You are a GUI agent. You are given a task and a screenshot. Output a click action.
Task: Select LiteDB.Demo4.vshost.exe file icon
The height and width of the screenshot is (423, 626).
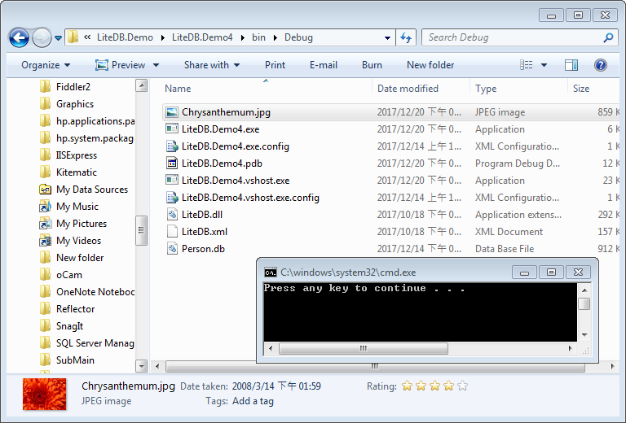click(x=172, y=181)
